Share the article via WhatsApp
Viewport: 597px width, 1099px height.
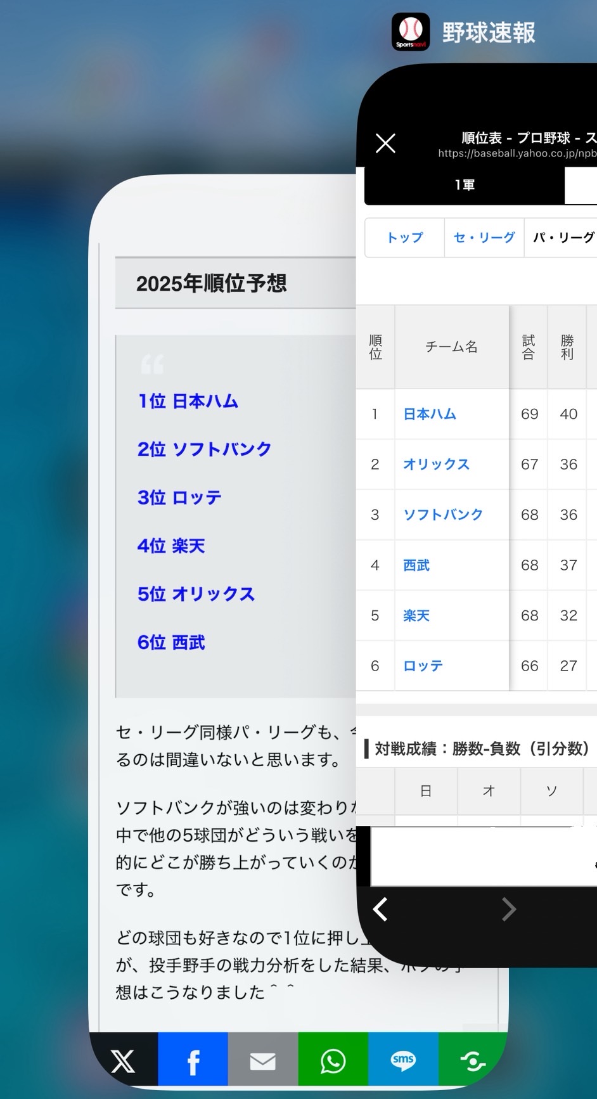(333, 1061)
